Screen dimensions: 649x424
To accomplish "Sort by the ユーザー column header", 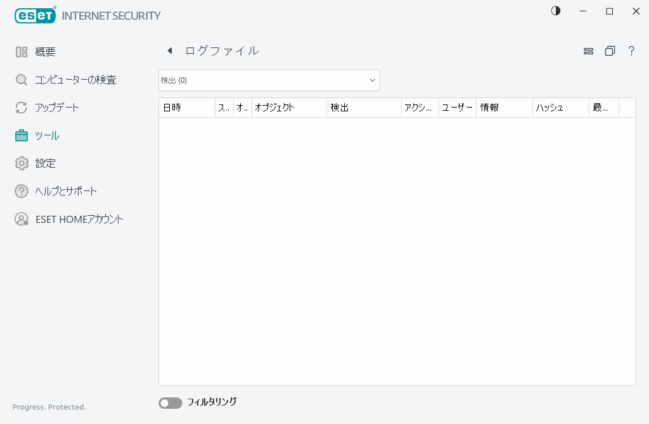I will (456, 108).
